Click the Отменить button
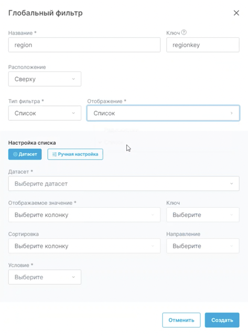The image size is (248, 336). (x=181, y=320)
